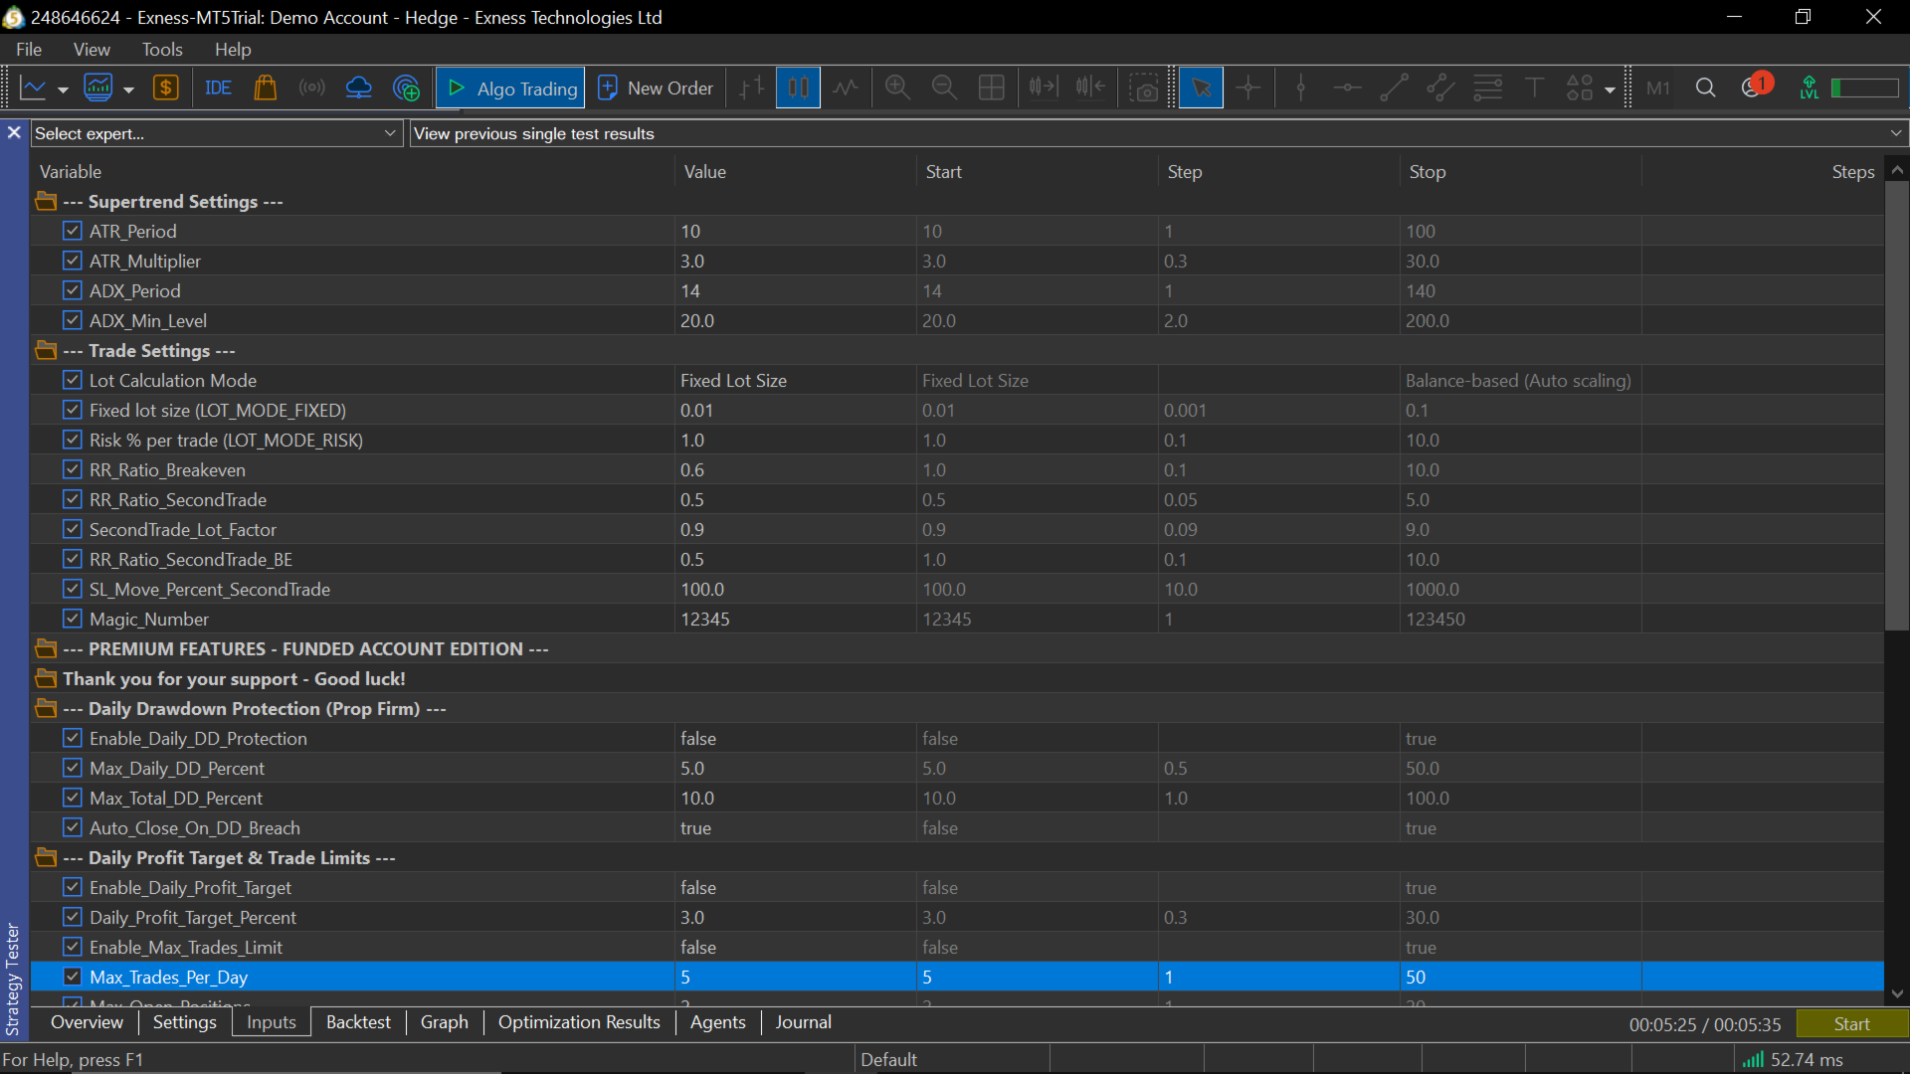The height and width of the screenshot is (1074, 1910).
Task: Click the New Order button
Action: tap(657, 89)
